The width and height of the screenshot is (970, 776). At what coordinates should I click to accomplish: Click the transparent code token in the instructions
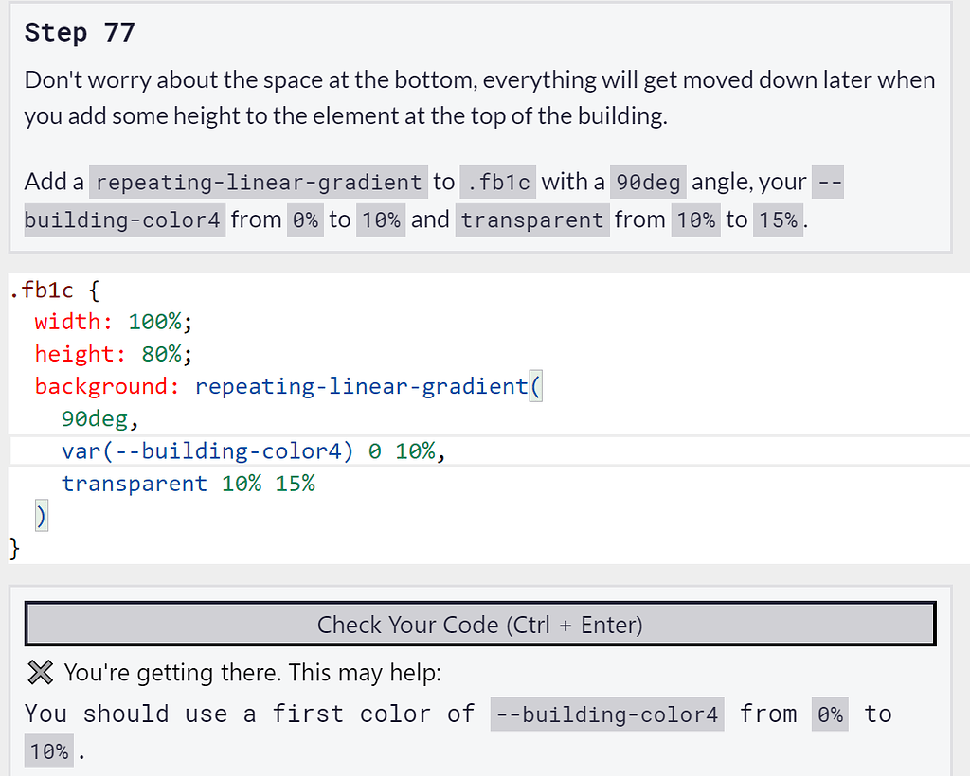[x=532, y=220]
